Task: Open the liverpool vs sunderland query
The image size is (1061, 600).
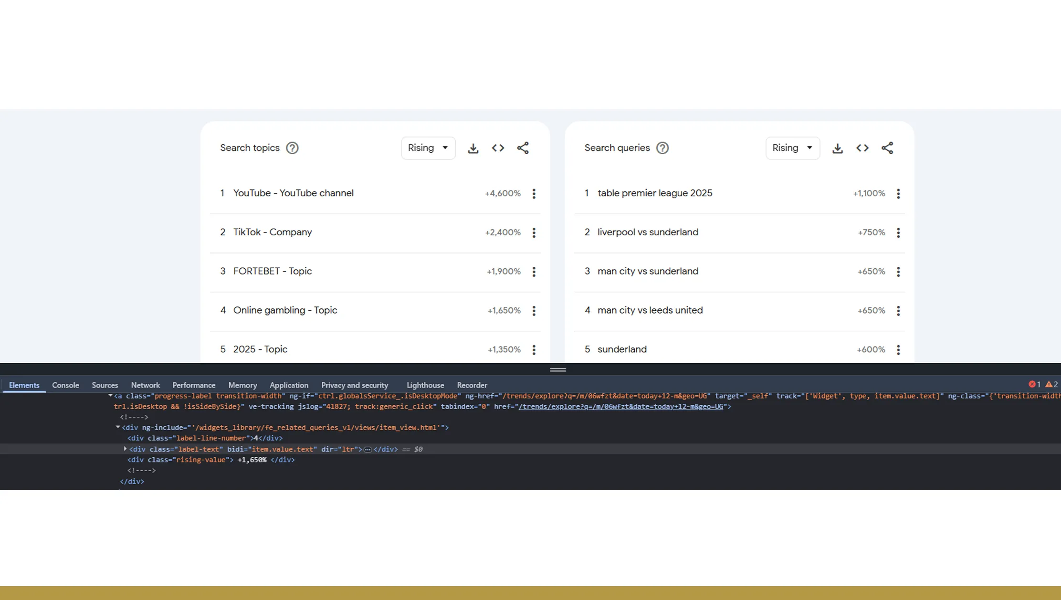Action: (x=648, y=232)
